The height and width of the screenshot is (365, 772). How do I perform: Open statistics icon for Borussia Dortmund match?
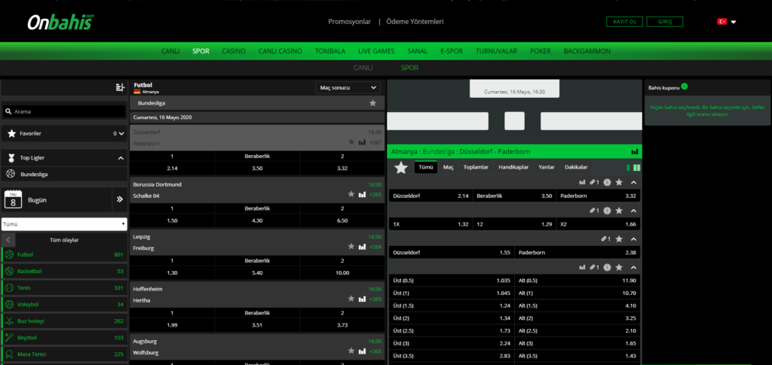pos(363,194)
